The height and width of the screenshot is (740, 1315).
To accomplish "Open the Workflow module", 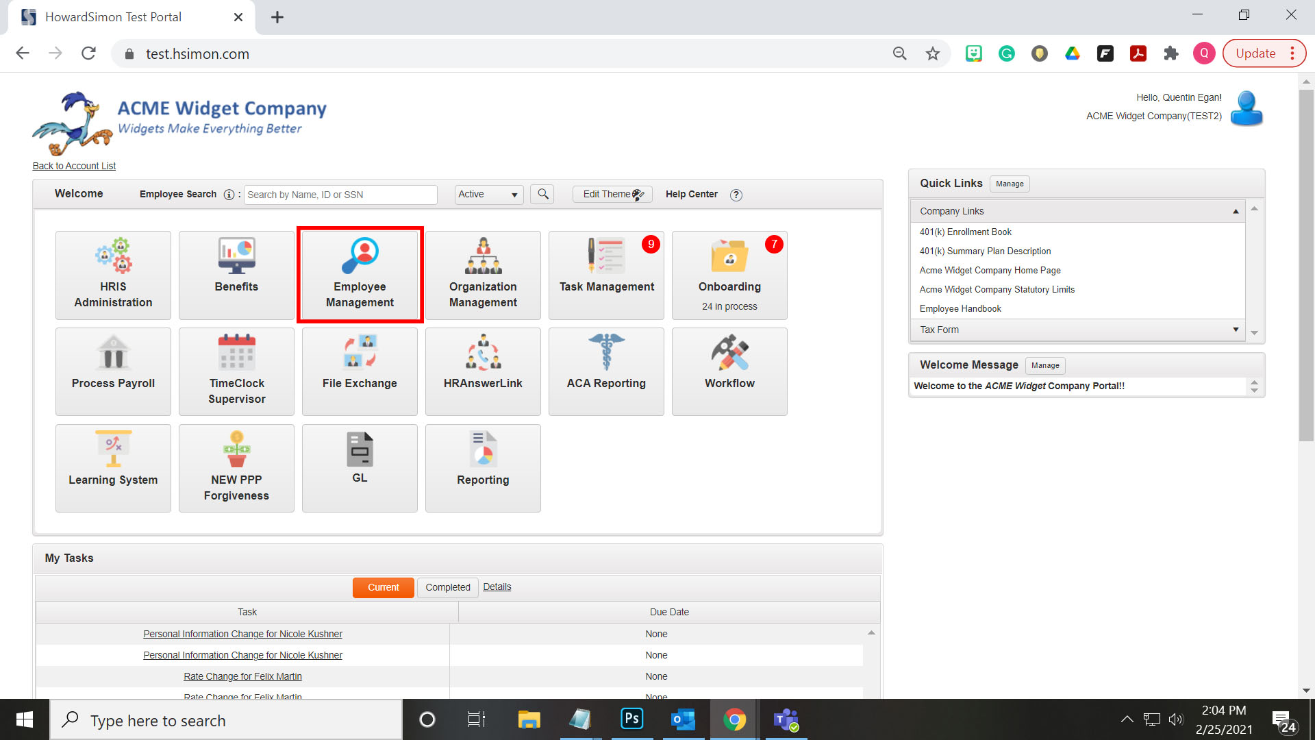I will [x=729, y=371].
